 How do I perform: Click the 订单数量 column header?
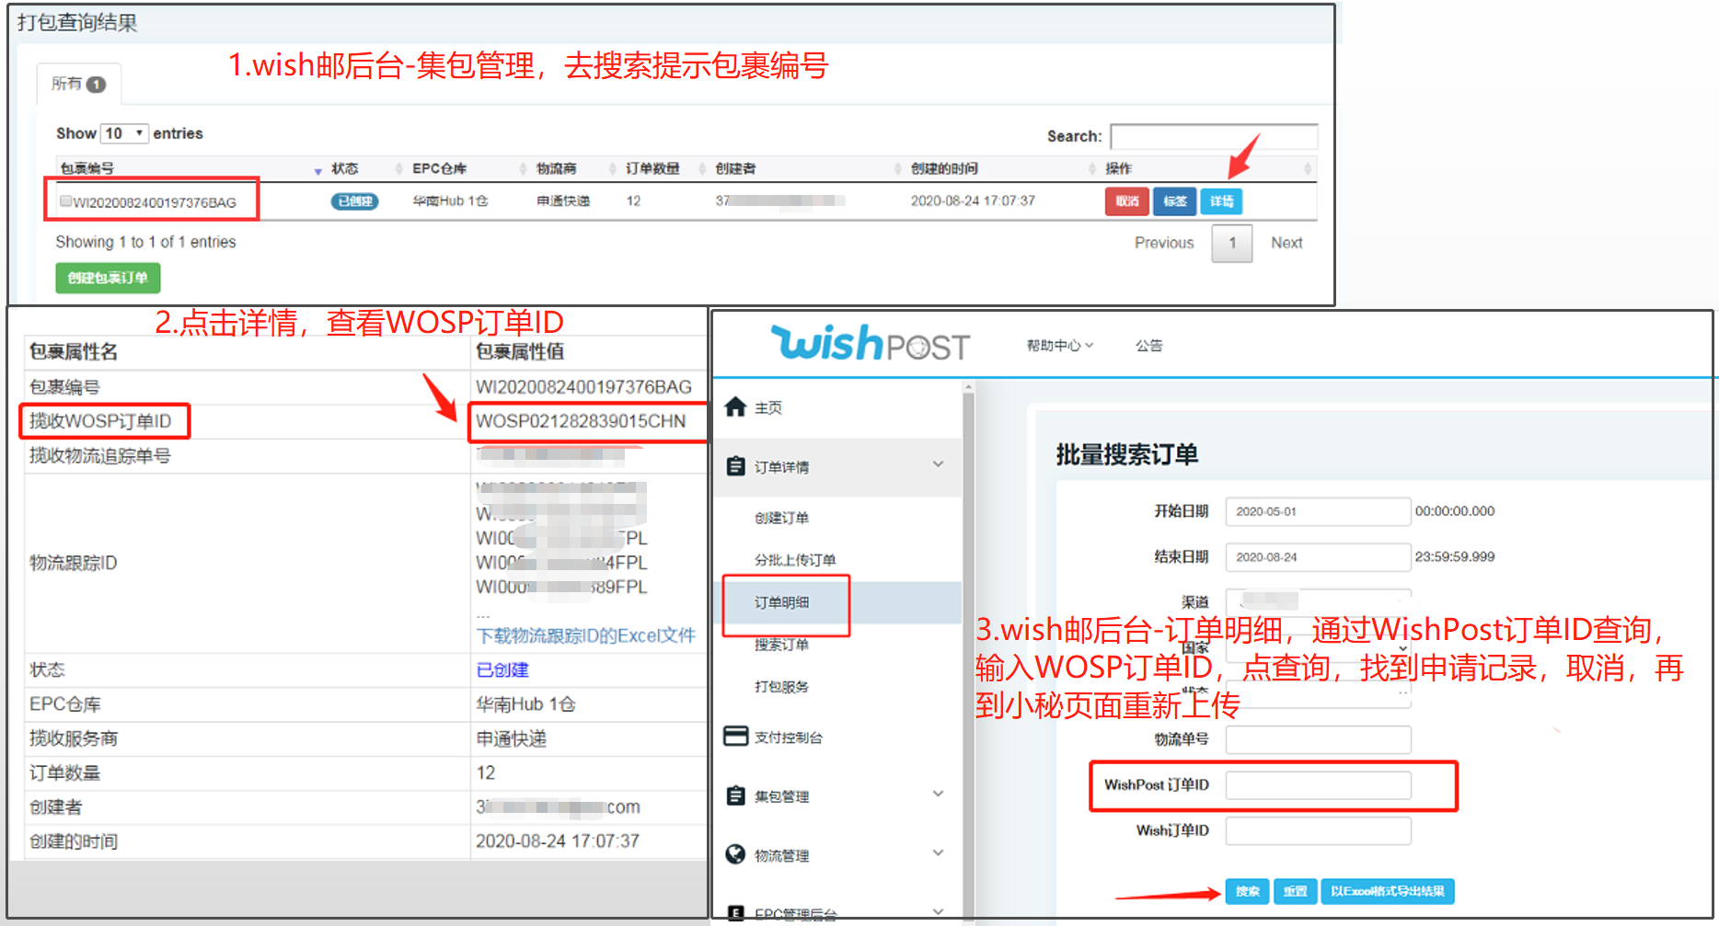(x=652, y=168)
